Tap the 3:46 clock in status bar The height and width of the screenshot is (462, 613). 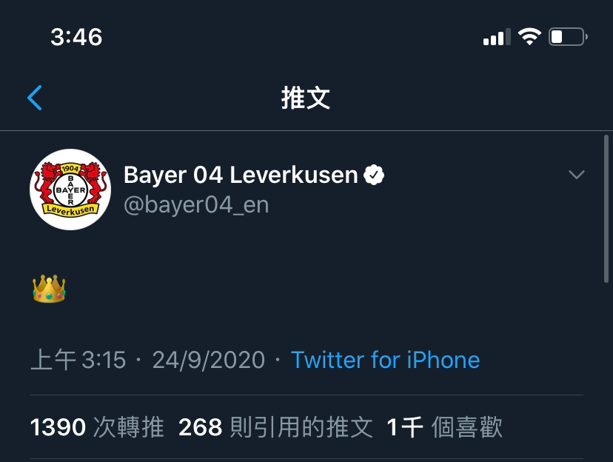(77, 37)
